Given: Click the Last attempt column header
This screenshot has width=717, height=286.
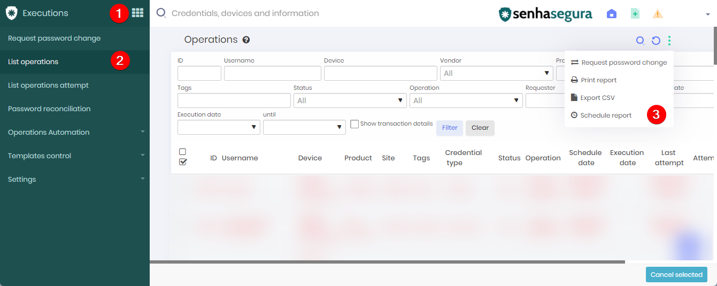Looking at the screenshot, I should [669, 158].
